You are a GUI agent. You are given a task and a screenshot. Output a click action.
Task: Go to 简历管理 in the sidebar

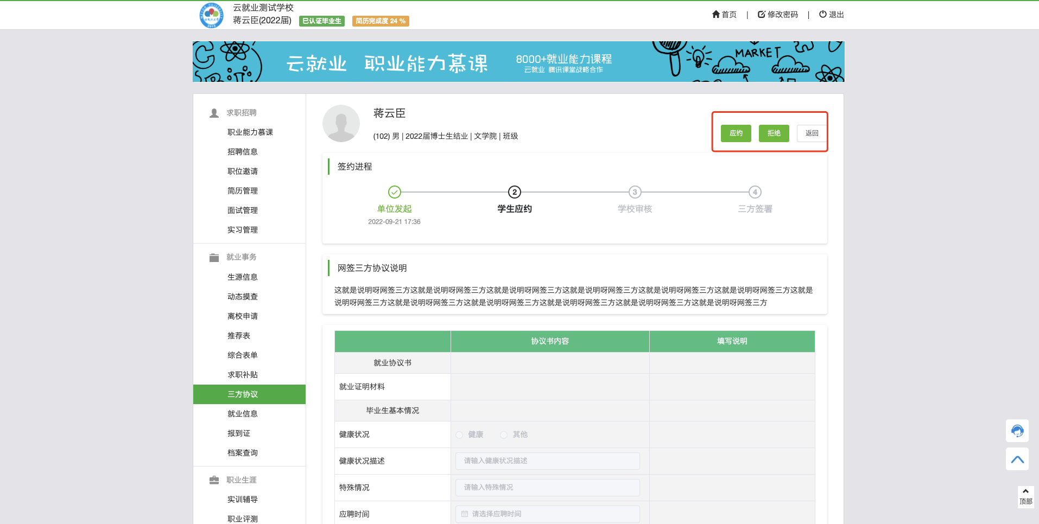point(243,191)
